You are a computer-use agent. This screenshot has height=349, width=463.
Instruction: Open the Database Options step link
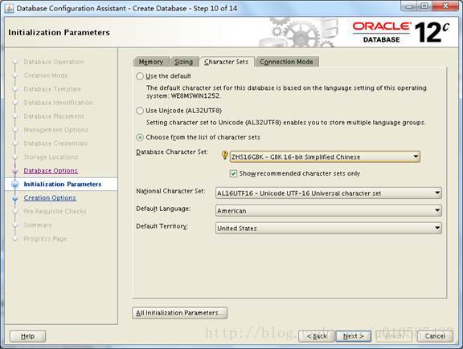coord(51,171)
